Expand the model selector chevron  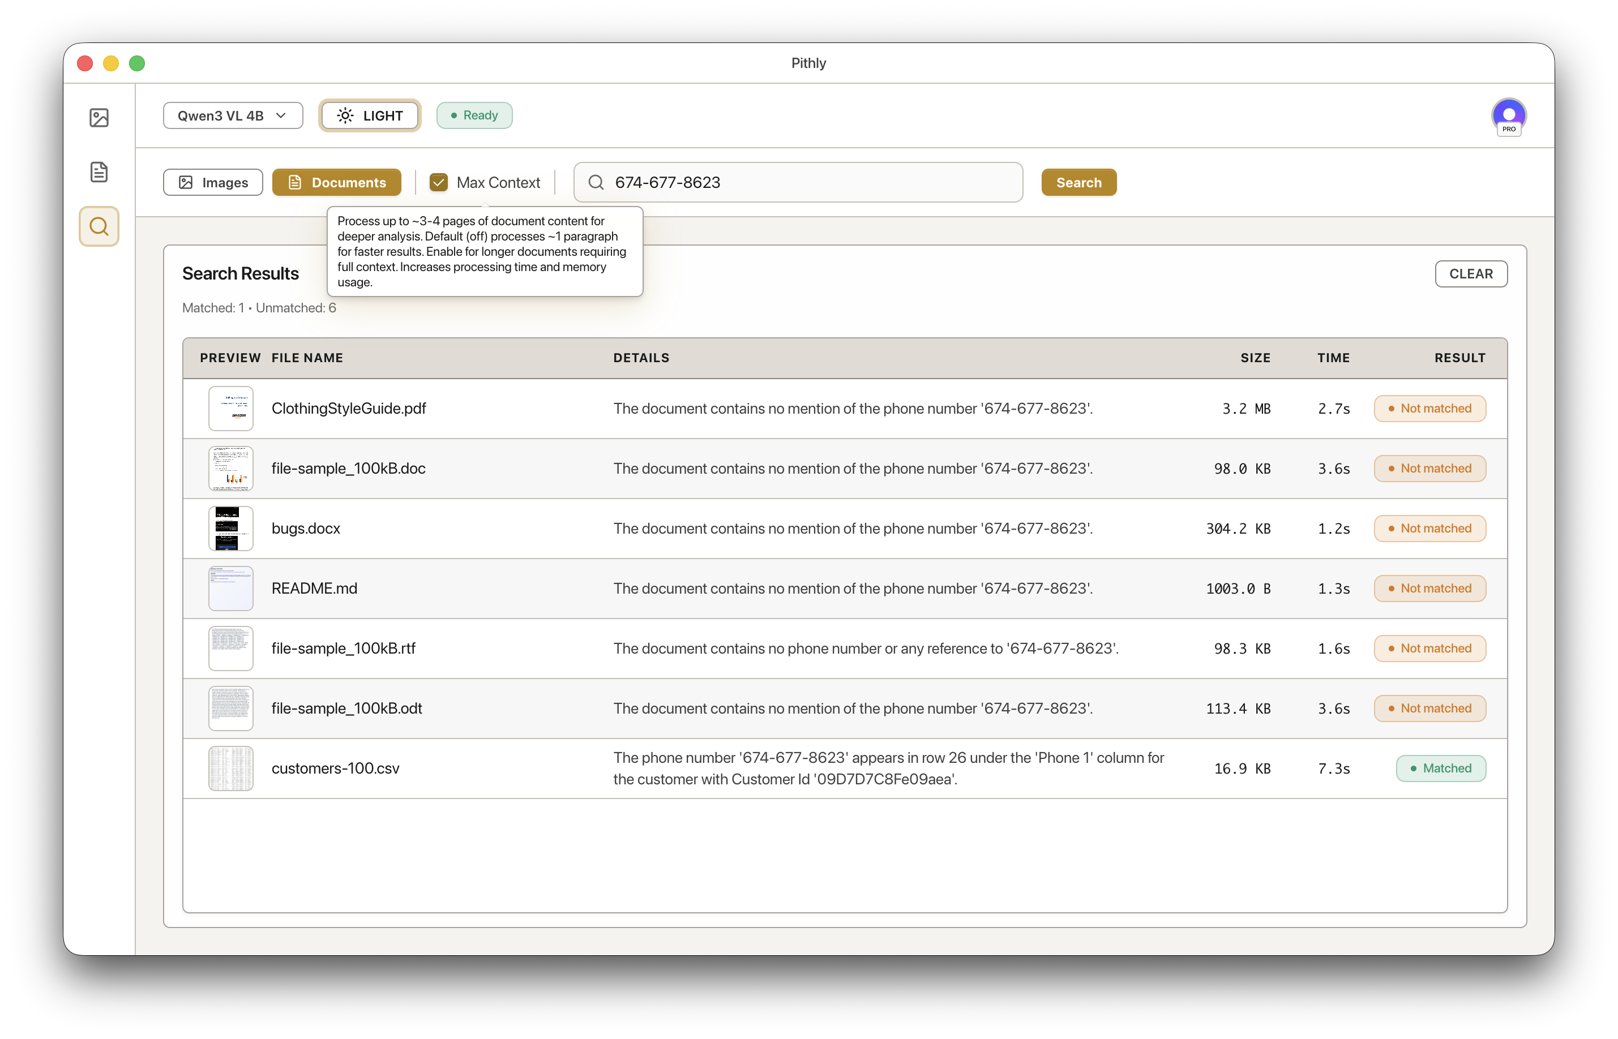tap(282, 115)
